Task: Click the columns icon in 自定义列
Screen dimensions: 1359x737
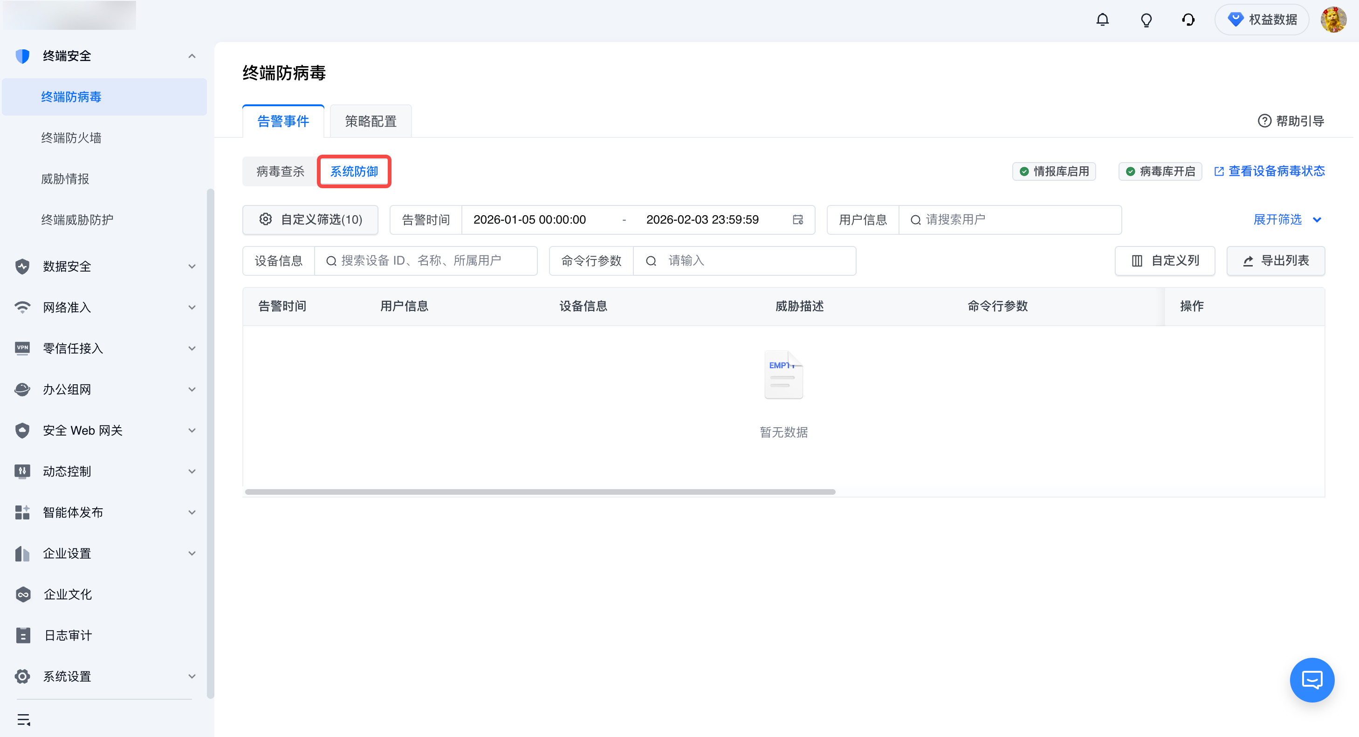Action: 1137,260
